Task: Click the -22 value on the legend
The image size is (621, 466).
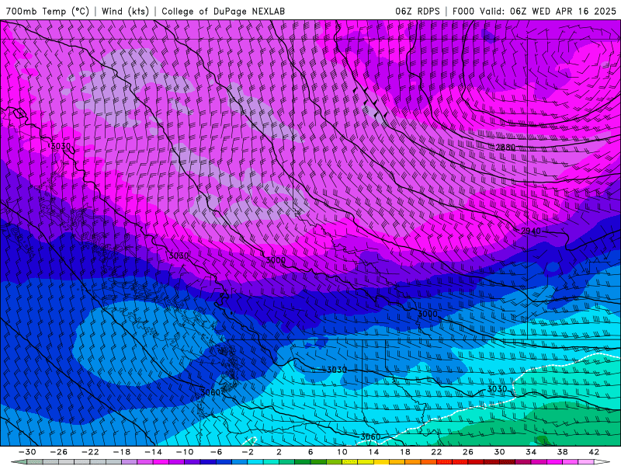Action: (x=90, y=452)
